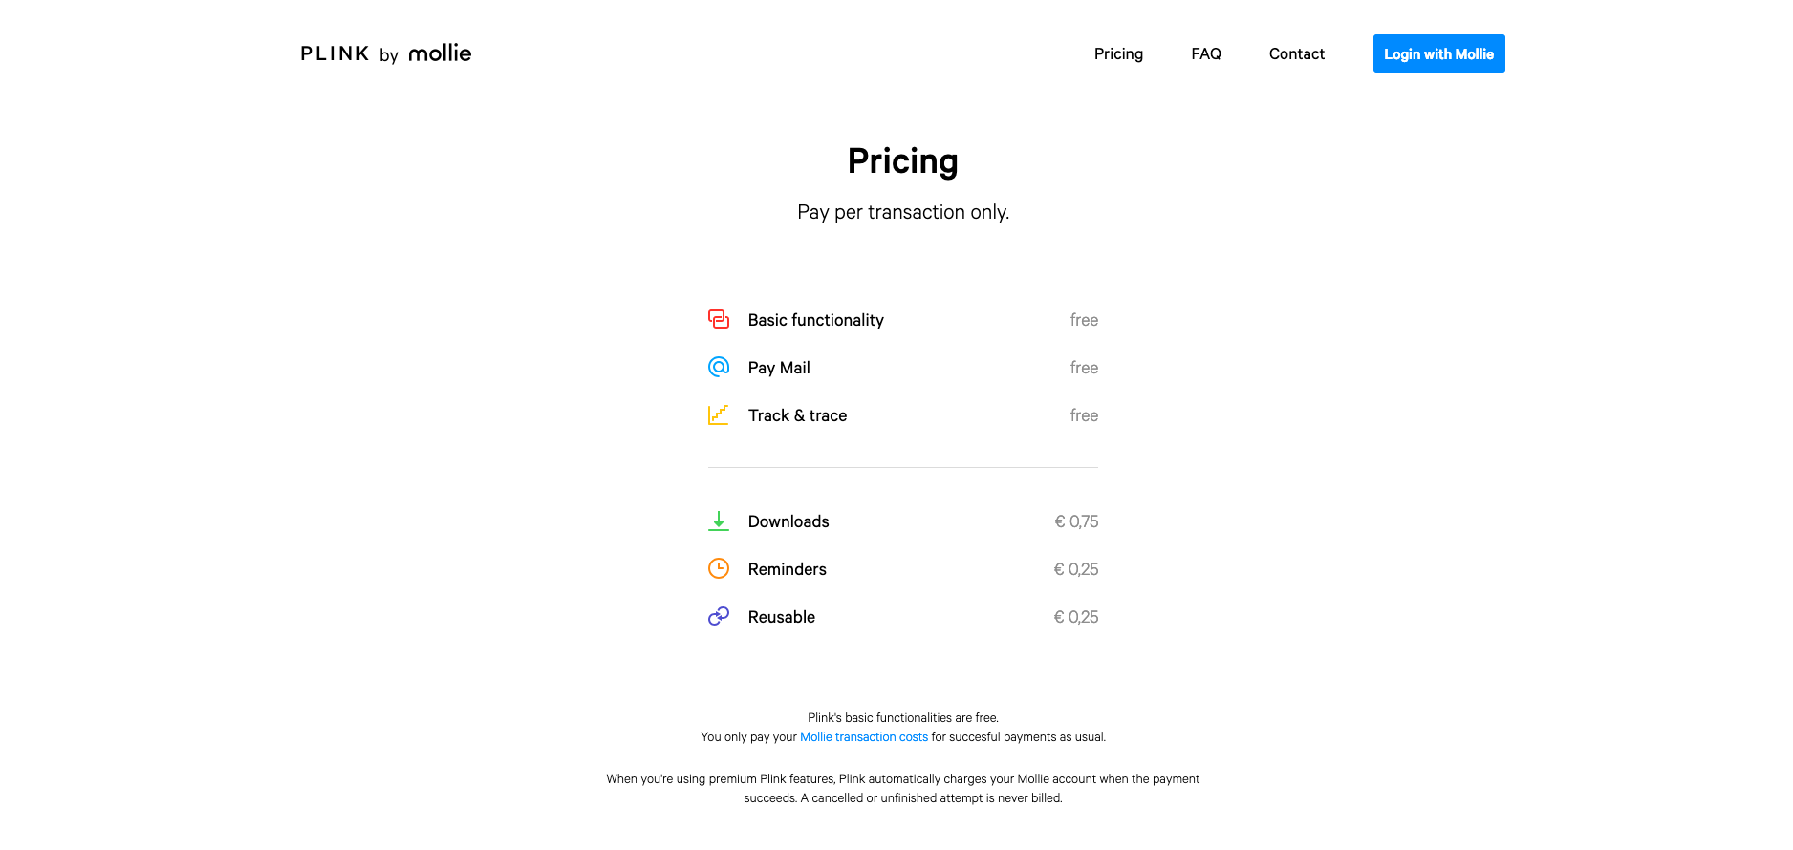Click the Pricing page heading

coord(902,161)
